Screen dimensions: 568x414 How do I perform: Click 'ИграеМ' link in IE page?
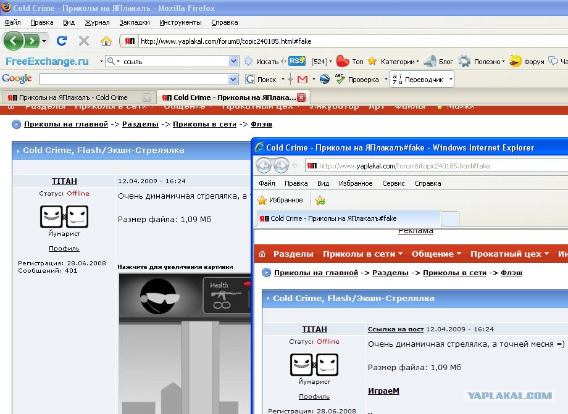[x=383, y=391]
